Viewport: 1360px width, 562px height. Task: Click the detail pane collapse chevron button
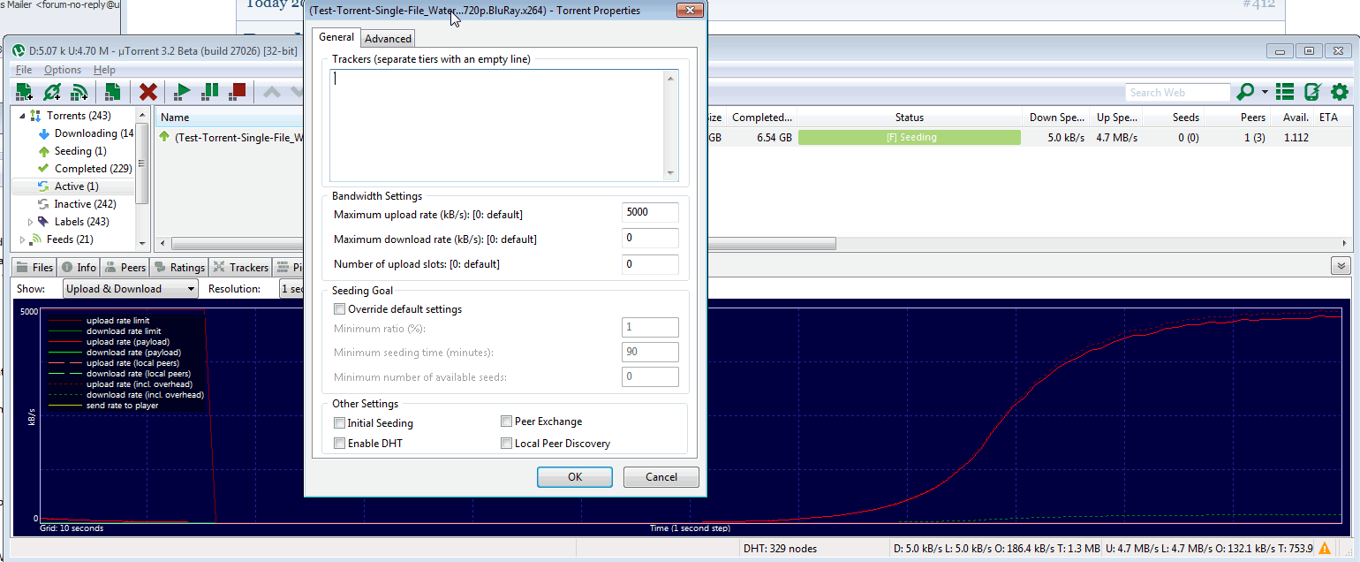1341,267
